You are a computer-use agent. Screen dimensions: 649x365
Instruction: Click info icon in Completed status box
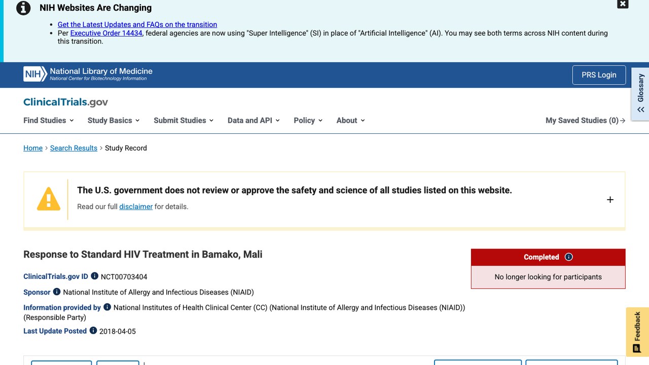pyautogui.click(x=568, y=257)
